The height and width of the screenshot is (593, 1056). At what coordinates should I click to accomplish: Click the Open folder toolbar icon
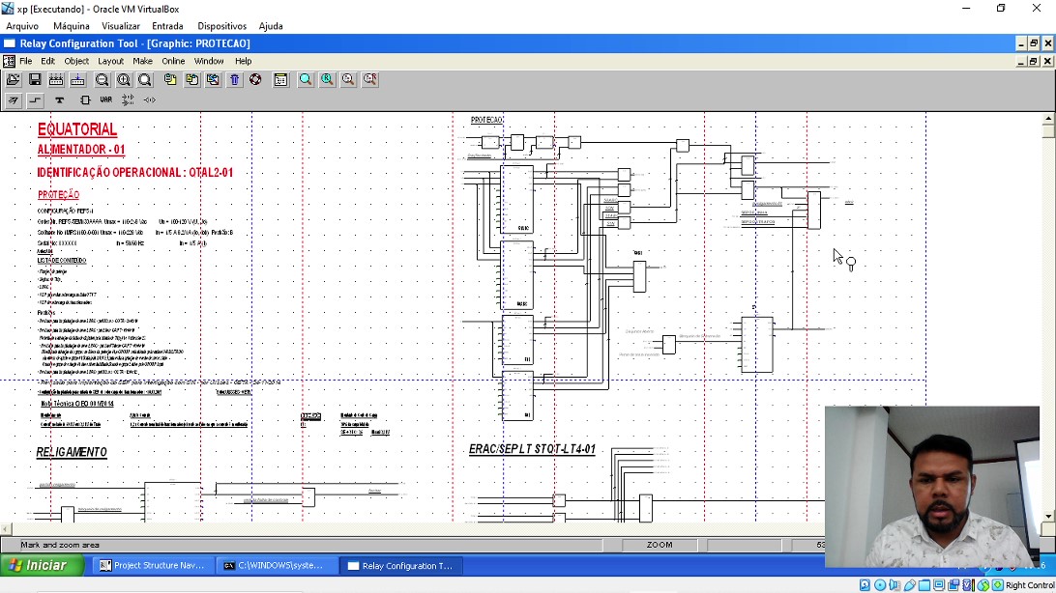point(13,80)
